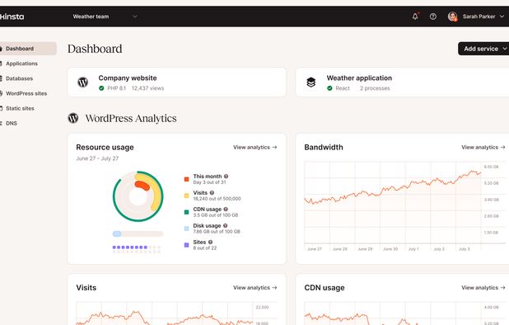The image size is (509, 325).
Task: Click Sarah Parker's profile avatar
Action: click(x=452, y=16)
